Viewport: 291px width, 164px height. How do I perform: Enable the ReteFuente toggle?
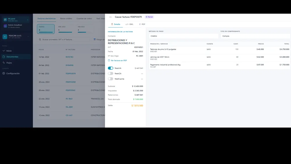110,79
